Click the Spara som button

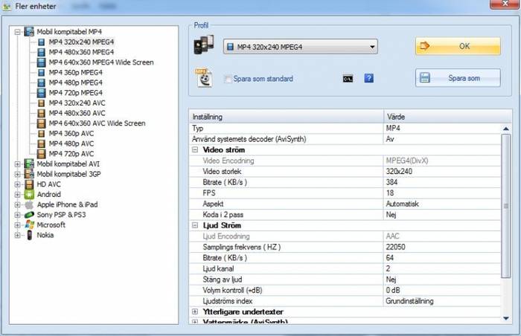pyautogui.click(x=457, y=78)
